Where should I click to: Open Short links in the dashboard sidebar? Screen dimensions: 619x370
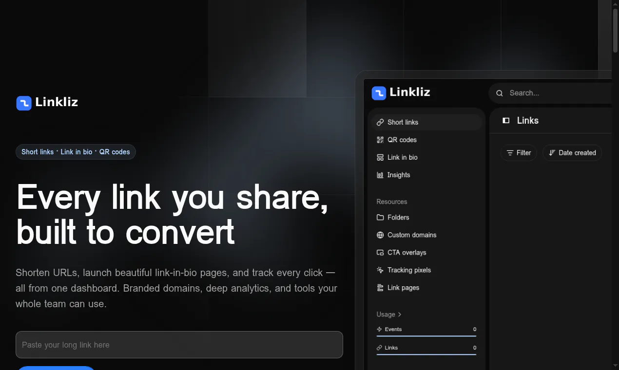pyautogui.click(x=426, y=122)
